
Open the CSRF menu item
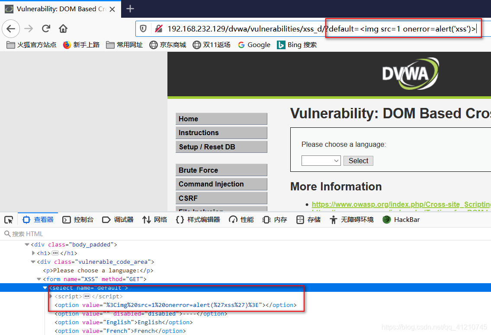(x=221, y=198)
